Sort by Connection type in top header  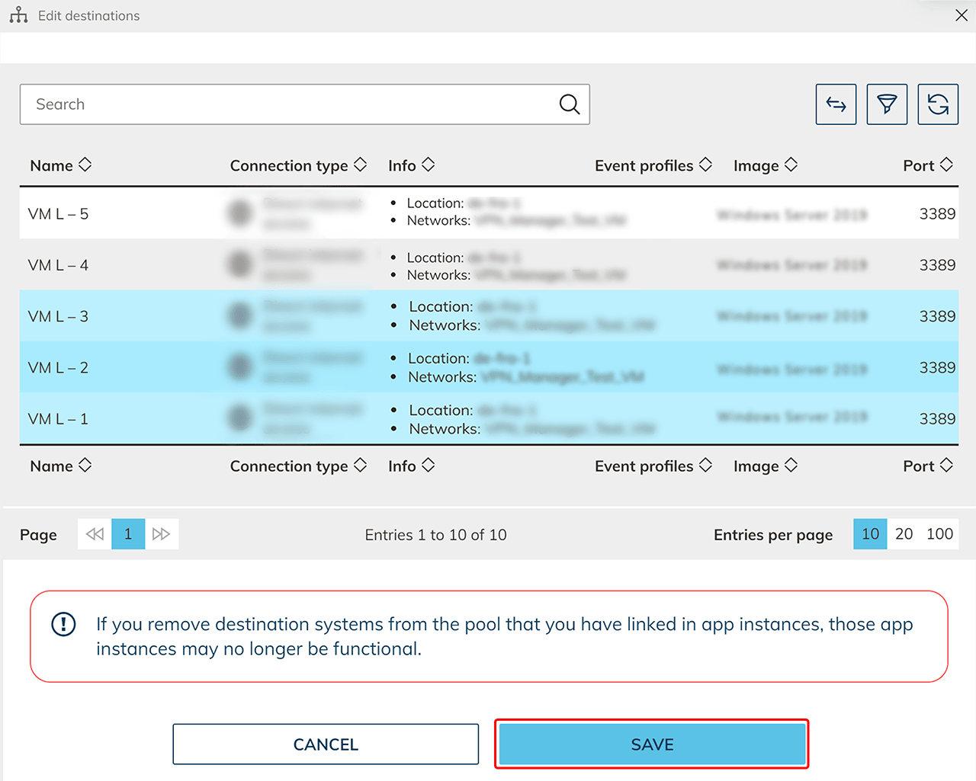(298, 165)
